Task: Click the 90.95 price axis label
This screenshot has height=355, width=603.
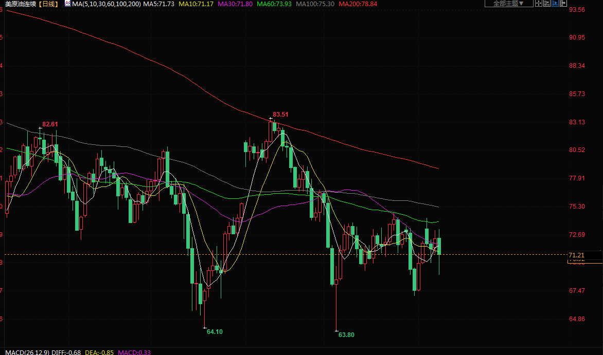Action: (x=577, y=38)
